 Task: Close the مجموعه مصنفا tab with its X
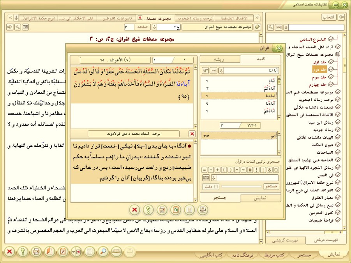point(140,18)
